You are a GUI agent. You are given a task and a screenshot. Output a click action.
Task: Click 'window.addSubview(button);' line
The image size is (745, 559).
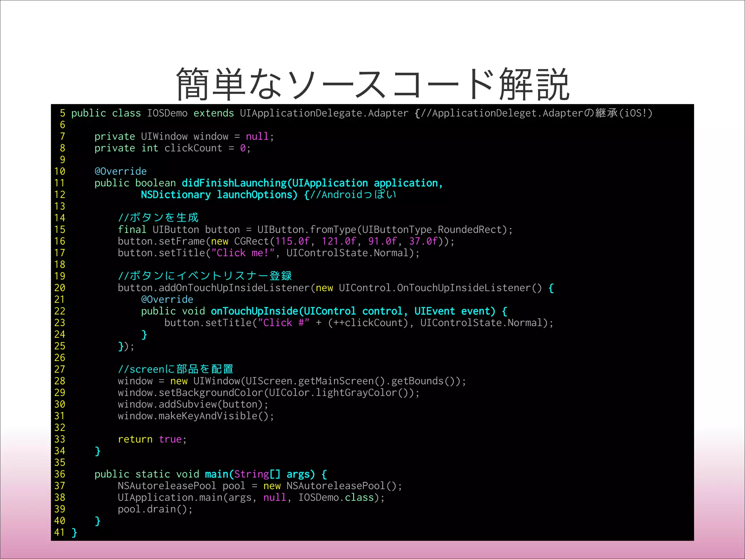tap(193, 404)
